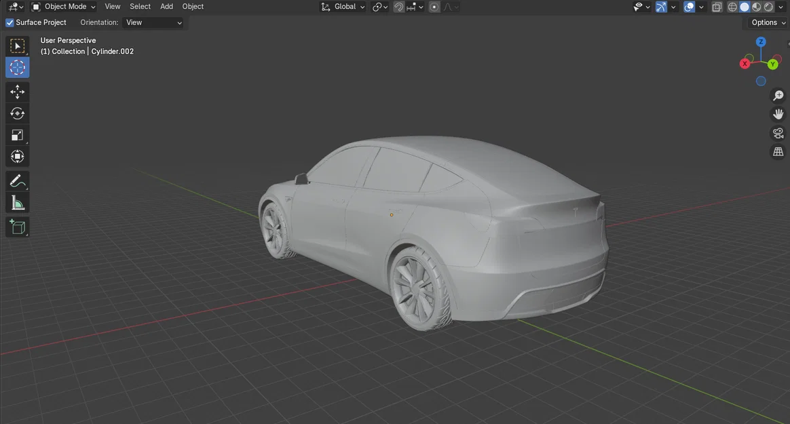
Task: Change the transform orientation from Global
Action: coord(345,6)
